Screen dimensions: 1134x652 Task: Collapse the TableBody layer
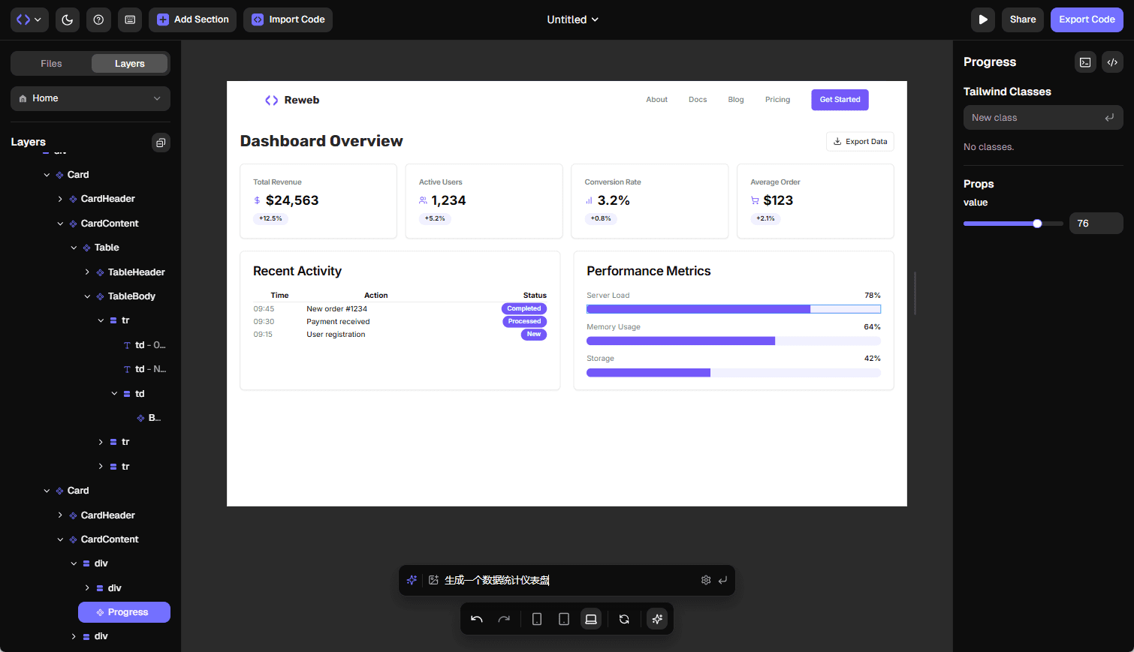87,296
